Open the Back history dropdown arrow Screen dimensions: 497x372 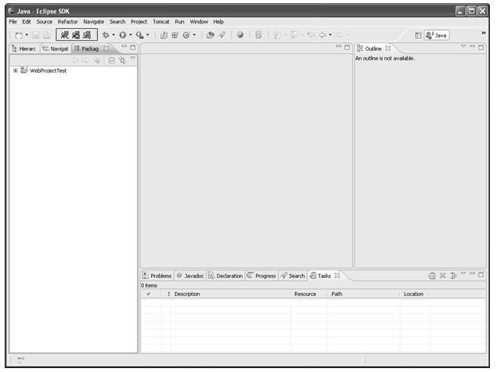pos(330,35)
